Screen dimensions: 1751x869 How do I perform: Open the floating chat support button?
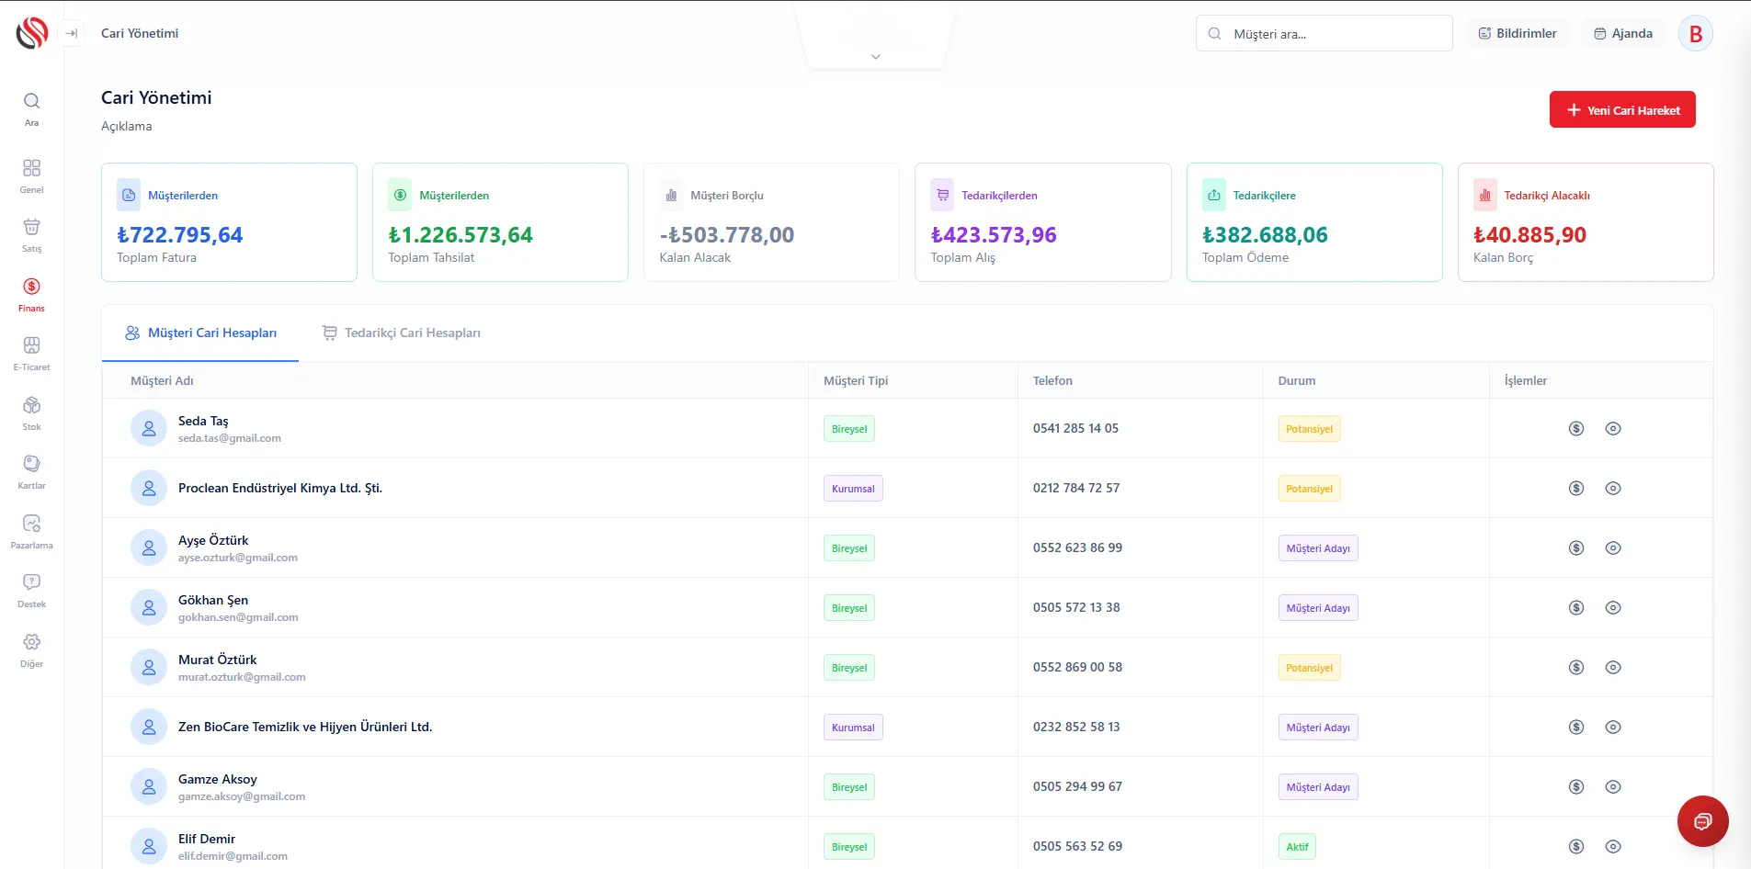coord(1702,820)
